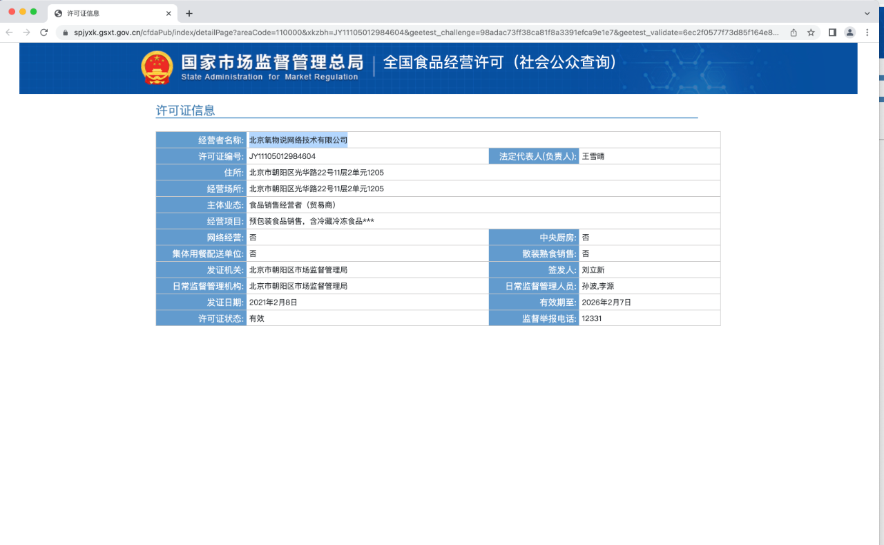Click the 经营项目 label cell
The width and height of the screenshot is (884, 545).
point(202,221)
